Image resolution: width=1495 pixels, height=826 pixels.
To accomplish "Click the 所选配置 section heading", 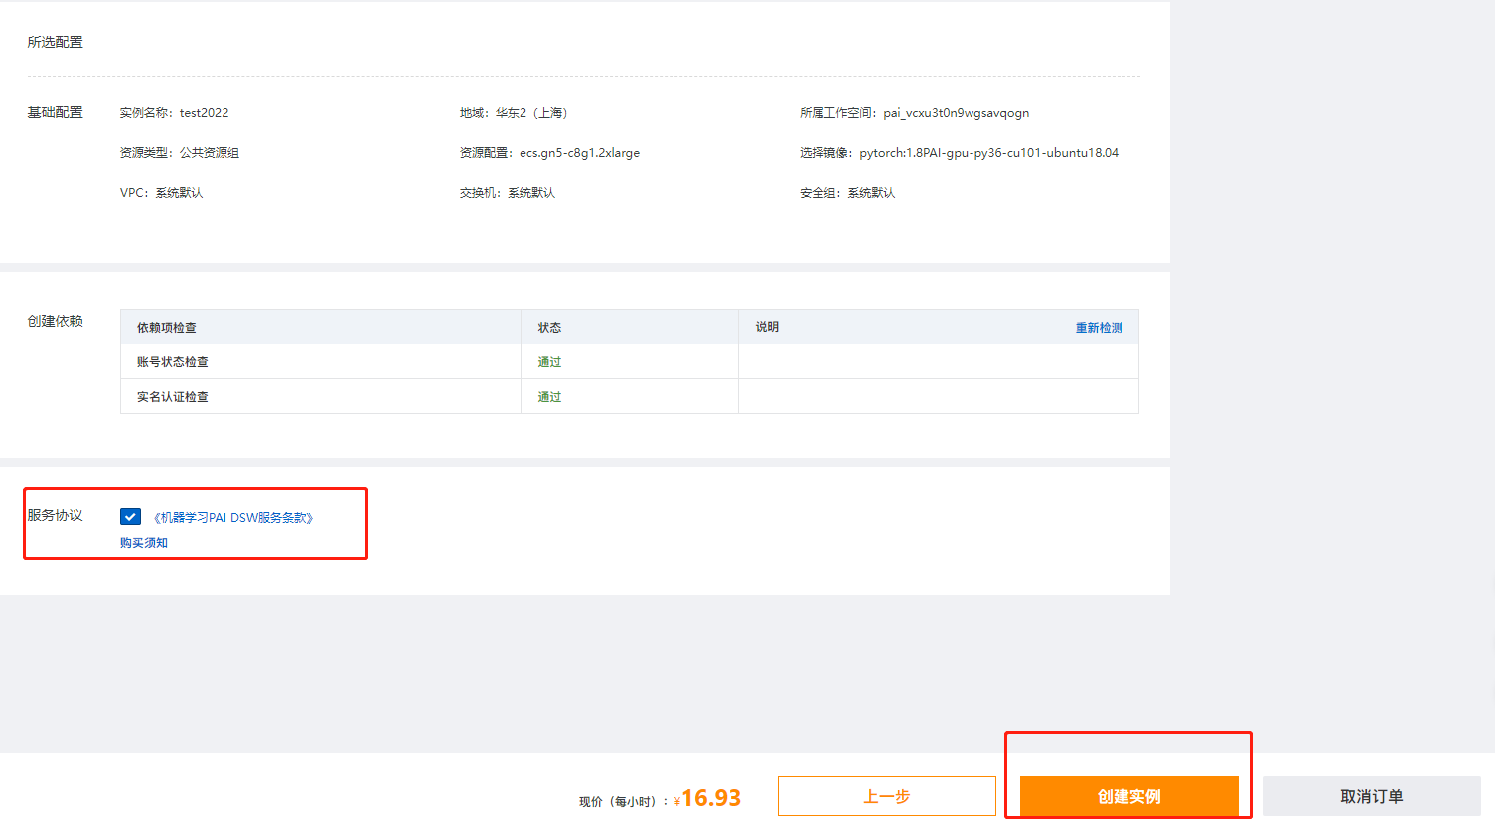I will 56,42.
